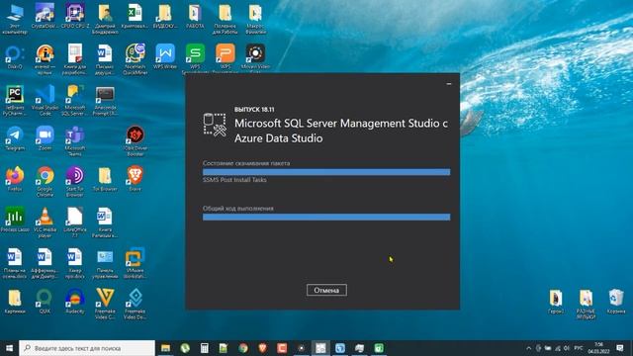Launch QUIK from the desktop
Image resolution: width=633 pixels, height=356 pixels.
[x=45, y=302]
